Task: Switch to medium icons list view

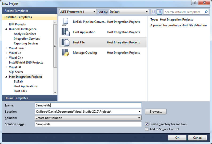Action: [159, 12]
